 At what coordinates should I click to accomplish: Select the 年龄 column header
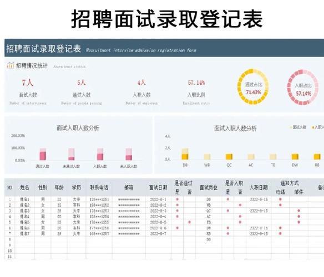59,187
